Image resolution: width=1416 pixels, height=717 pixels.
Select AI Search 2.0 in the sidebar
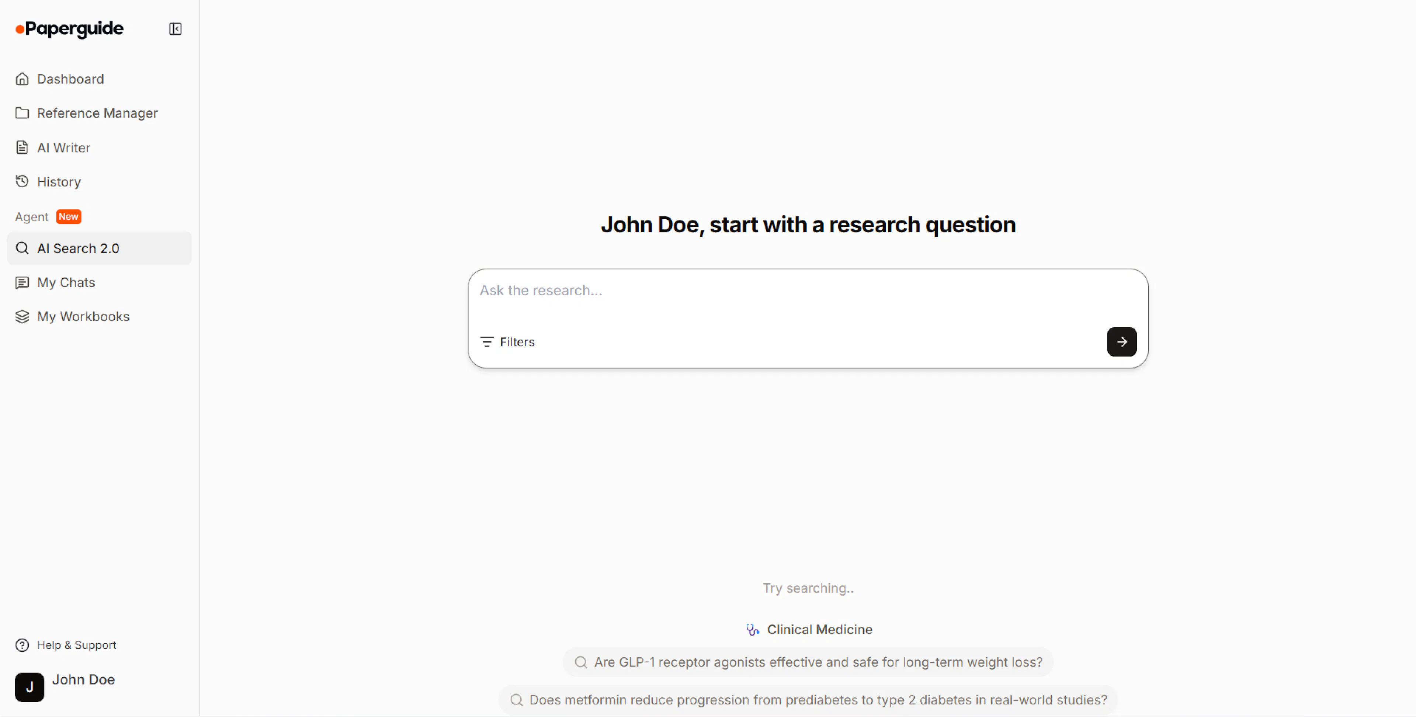pos(78,248)
